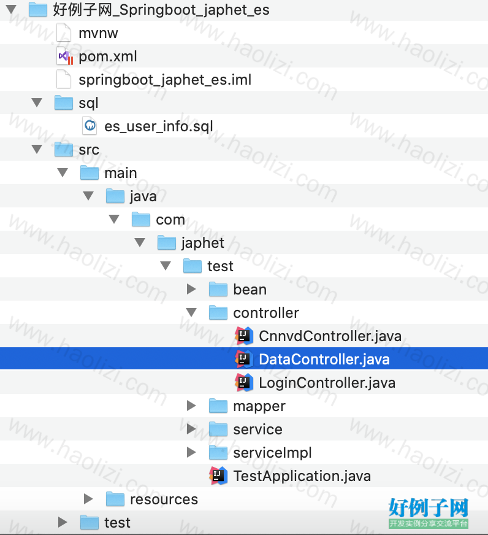The width and height of the screenshot is (488, 535).
Task: Expand the bottom test folder under src
Action: click(63, 522)
